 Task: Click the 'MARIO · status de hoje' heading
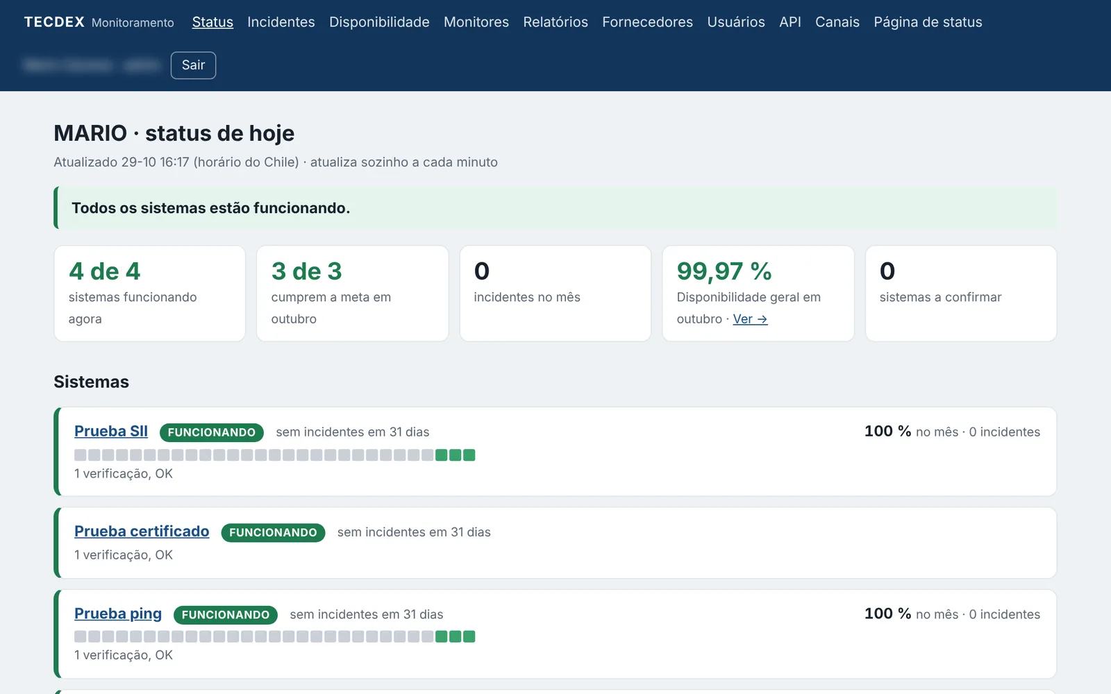click(174, 133)
